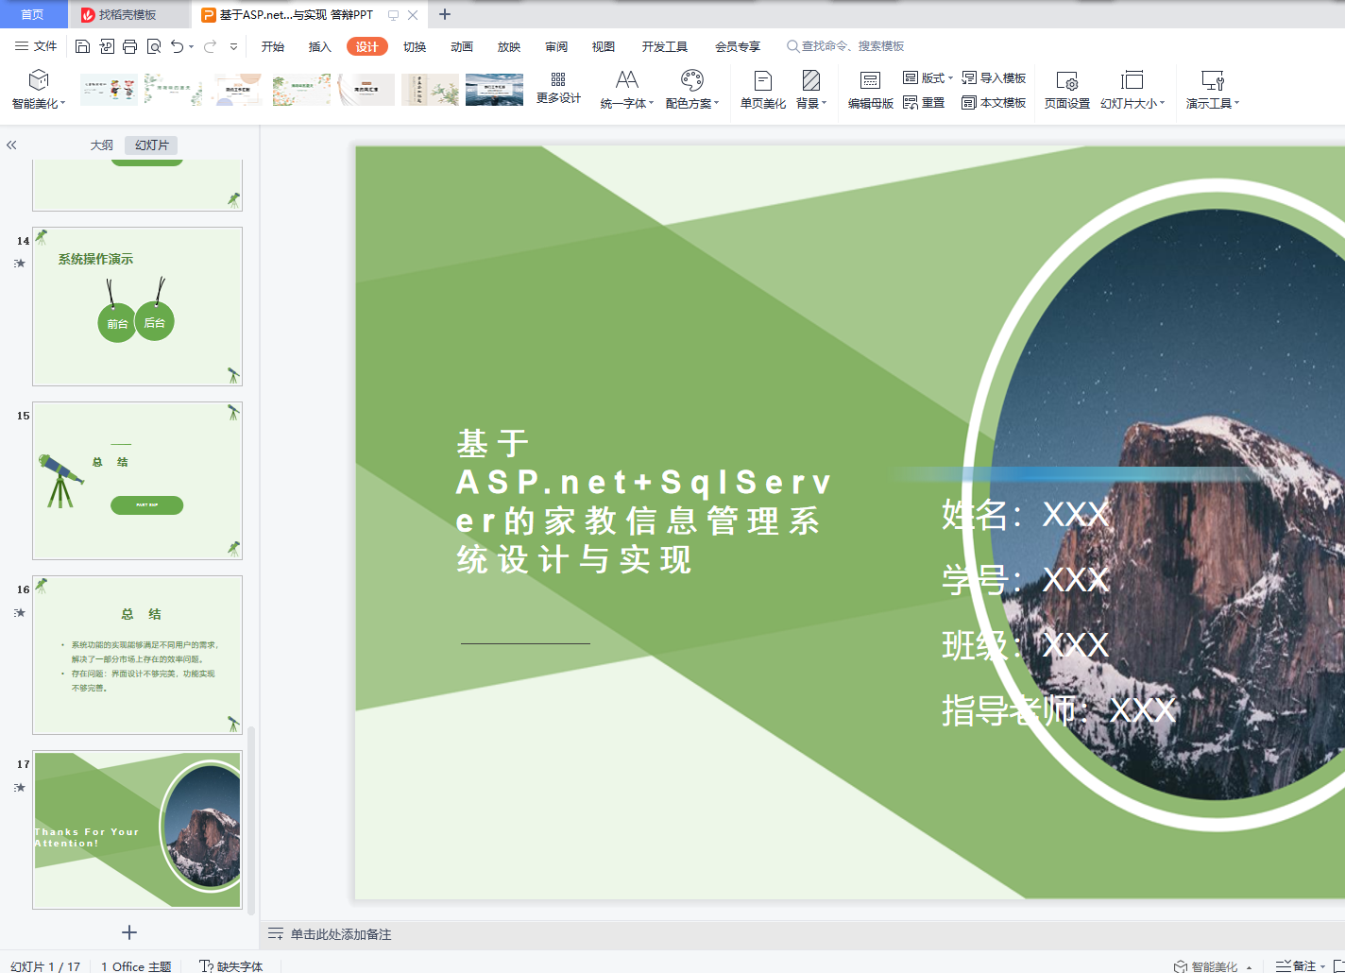Switch to the 放映 slideshow tab

509,47
